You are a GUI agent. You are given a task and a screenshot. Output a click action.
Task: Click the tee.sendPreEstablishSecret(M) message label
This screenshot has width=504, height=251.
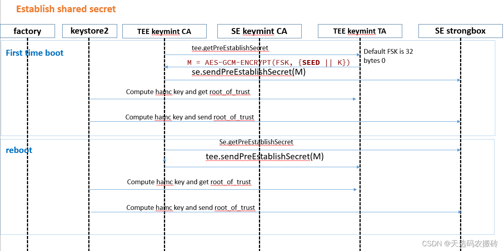(x=264, y=157)
